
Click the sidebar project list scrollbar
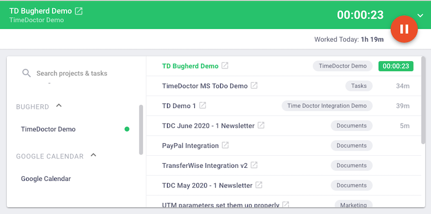tap(141, 130)
